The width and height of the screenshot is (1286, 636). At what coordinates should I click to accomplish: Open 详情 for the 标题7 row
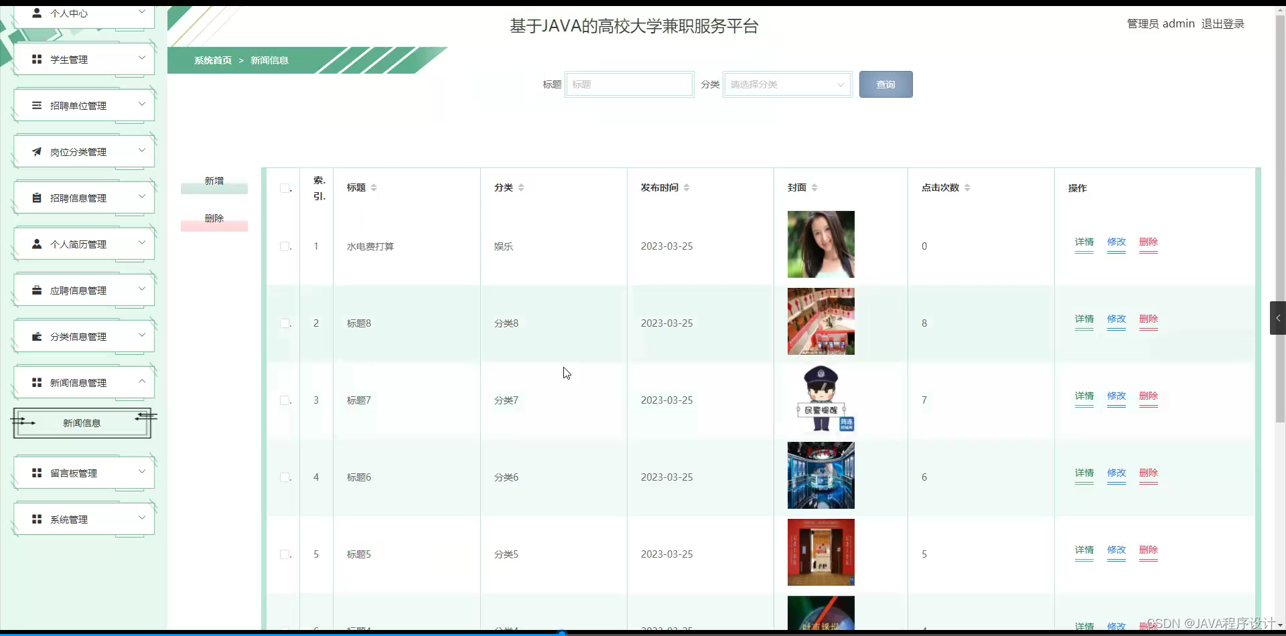(x=1083, y=396)
